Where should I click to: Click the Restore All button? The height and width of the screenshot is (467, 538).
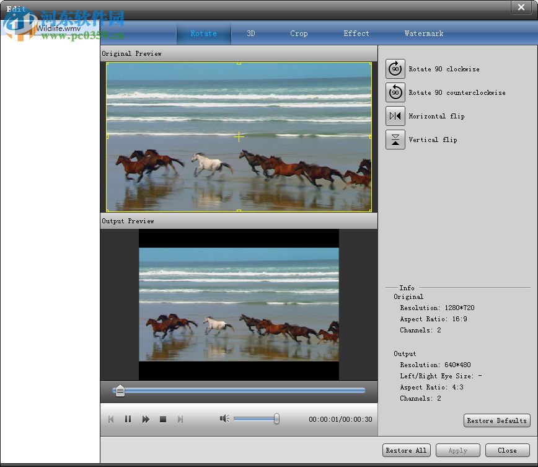coord(406,450)
